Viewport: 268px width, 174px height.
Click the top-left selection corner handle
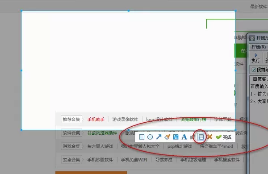(21, 11)
